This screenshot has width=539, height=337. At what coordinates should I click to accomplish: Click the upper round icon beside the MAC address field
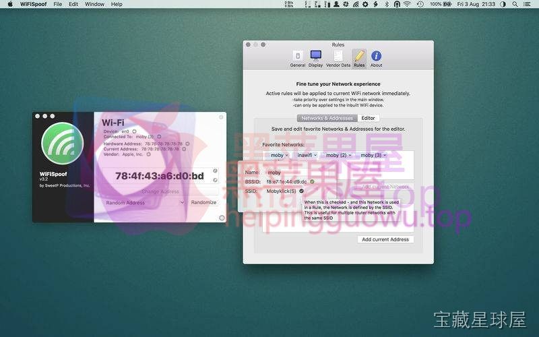(x=215, y=171)
